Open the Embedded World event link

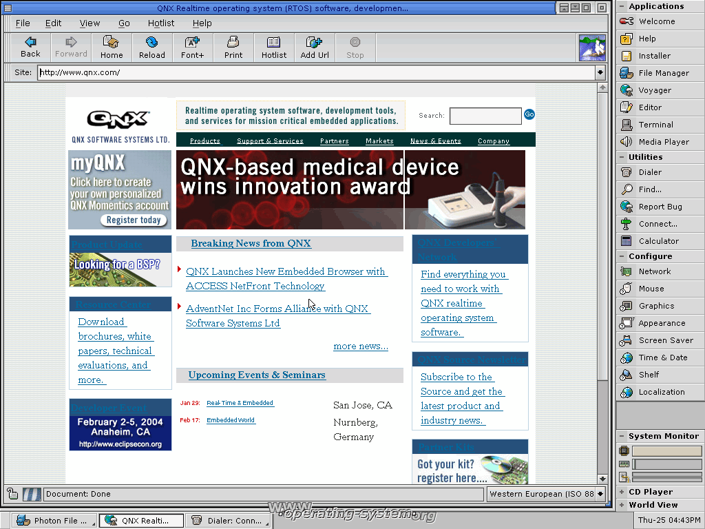coord(231,420)
